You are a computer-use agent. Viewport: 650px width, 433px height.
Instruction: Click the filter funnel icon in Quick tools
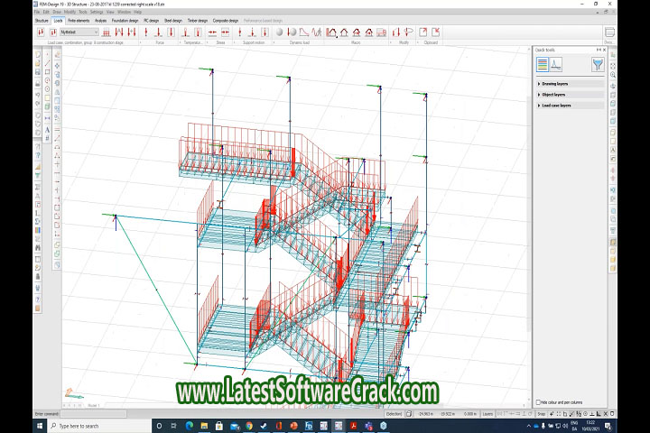(596, 64)
